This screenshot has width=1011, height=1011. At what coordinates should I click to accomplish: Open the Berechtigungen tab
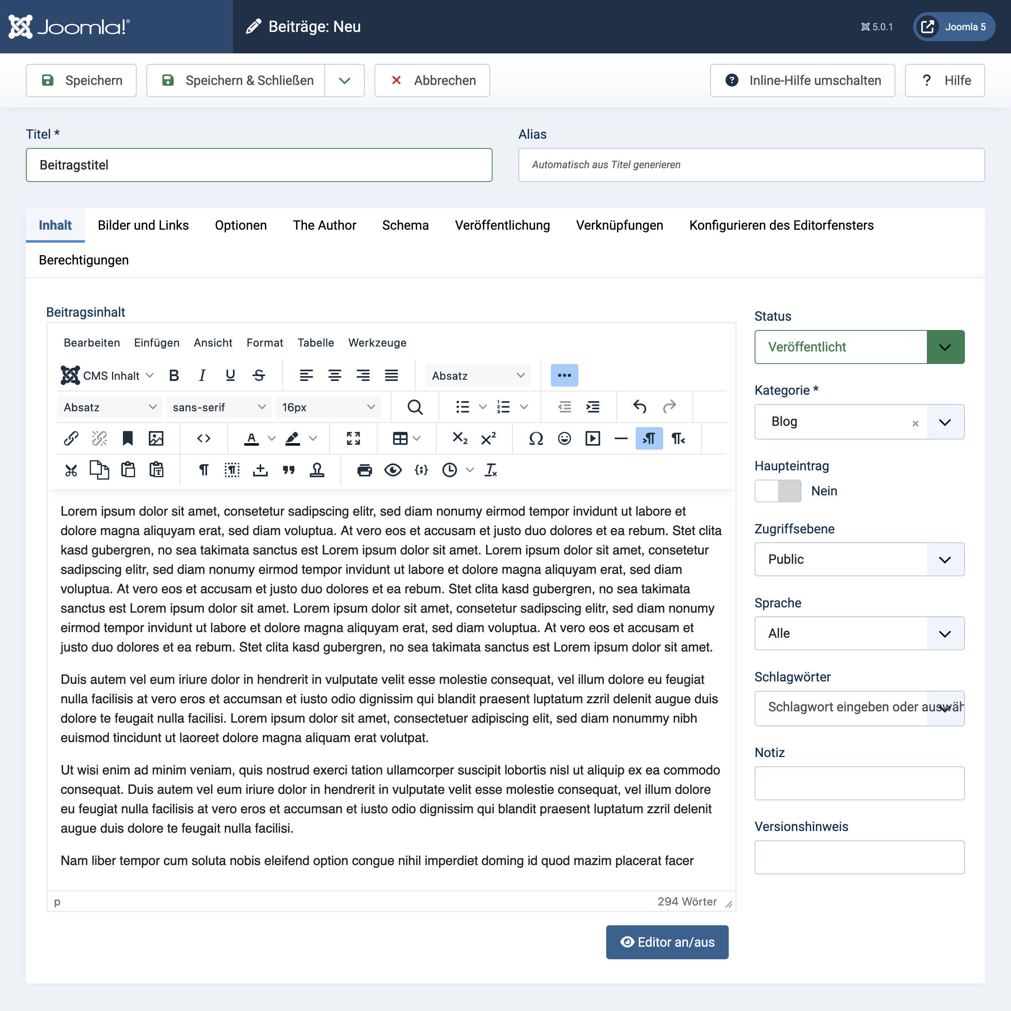84,260
